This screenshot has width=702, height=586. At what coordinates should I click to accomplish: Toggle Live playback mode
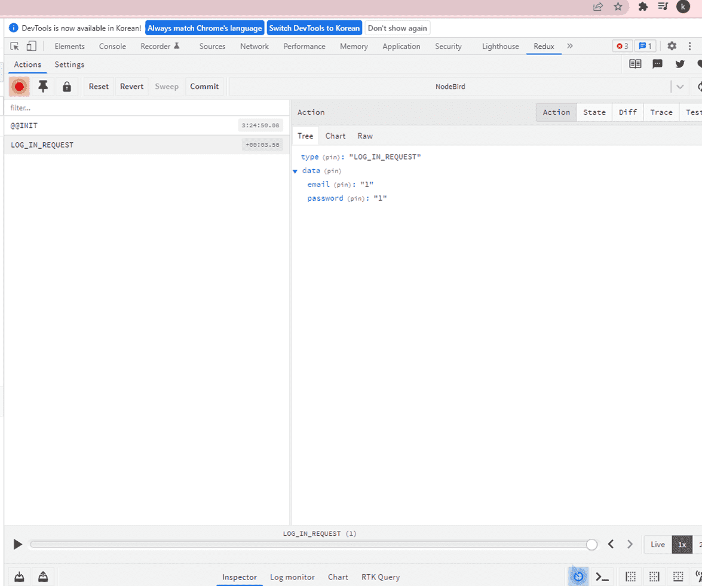pos(658,544)
